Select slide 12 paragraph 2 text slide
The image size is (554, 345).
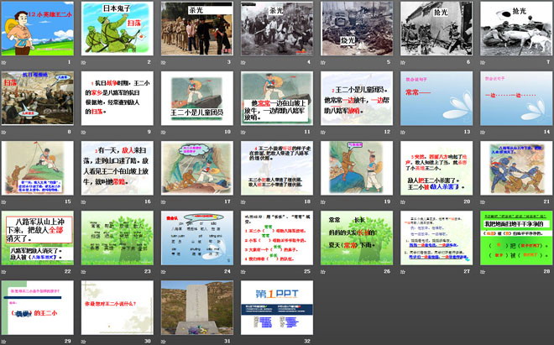(357, 98)
